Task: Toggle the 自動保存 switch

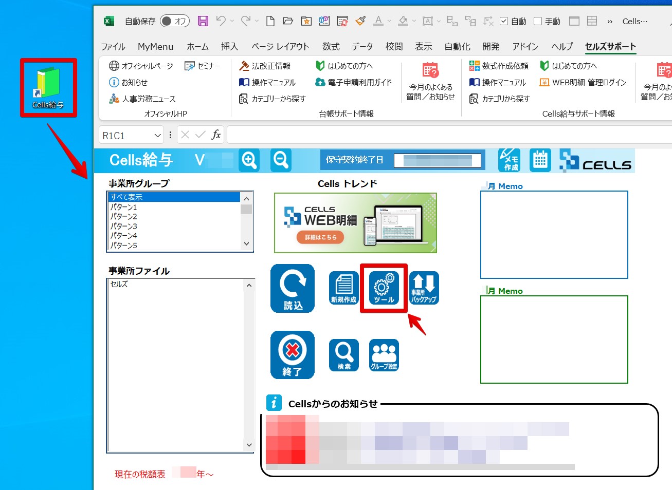Action: (x=175, y=21)
